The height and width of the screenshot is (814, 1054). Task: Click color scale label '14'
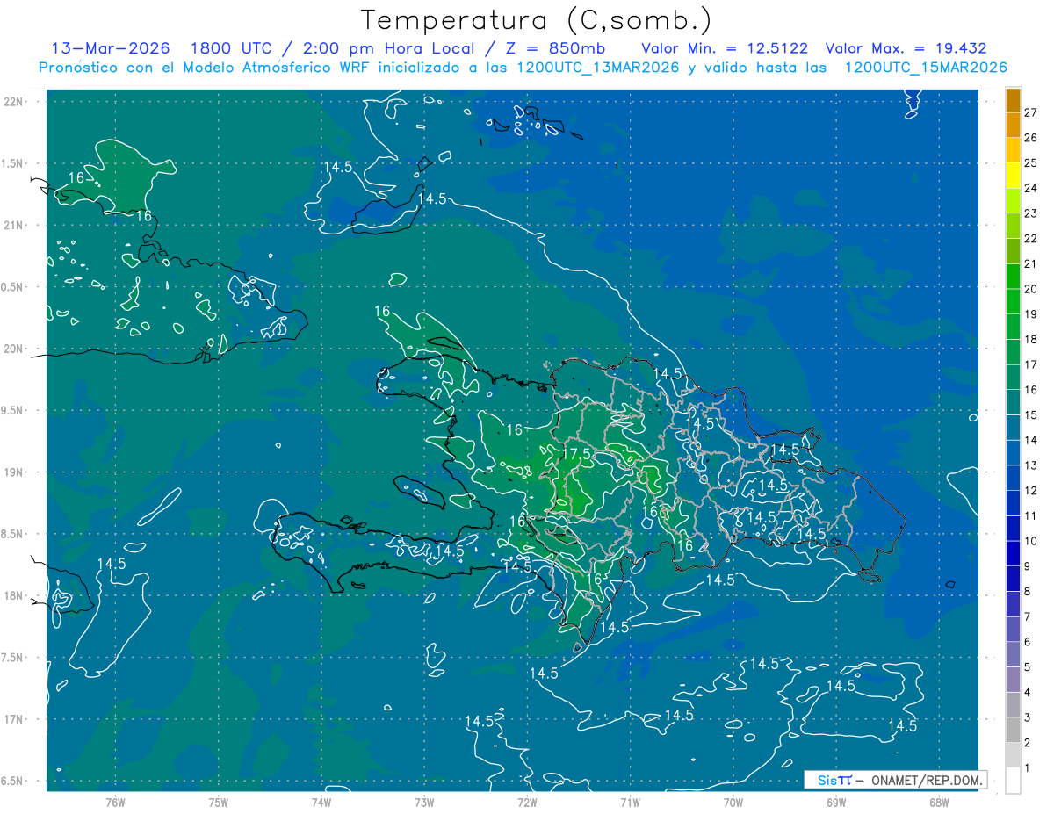pyautogui.click(x=1031, y=441)
